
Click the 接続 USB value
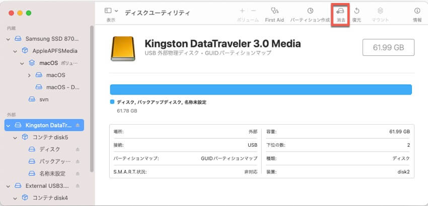click(252, 145)
